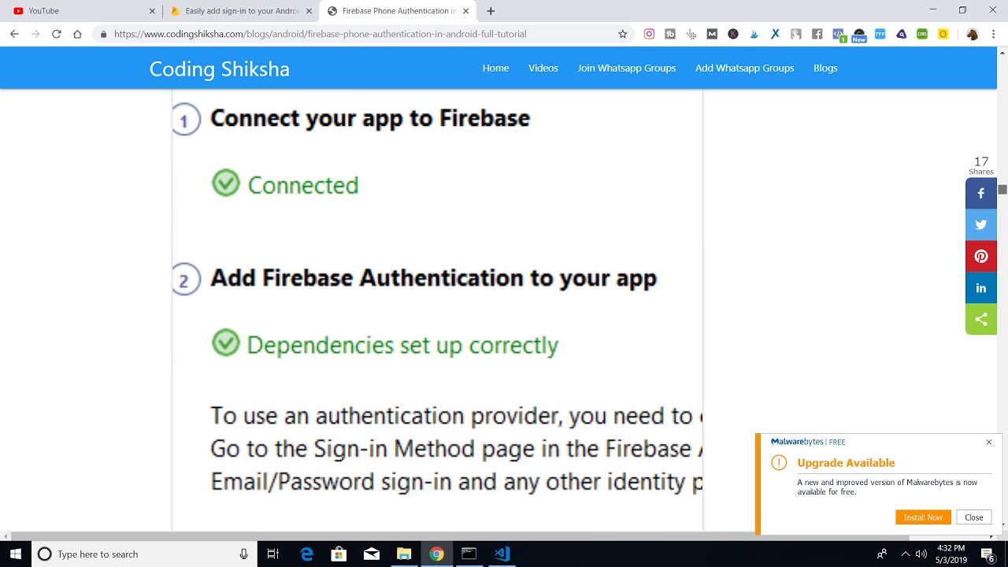Show hidden system tray icons
The image size is (1008, 567).
(x=905, y=554)
